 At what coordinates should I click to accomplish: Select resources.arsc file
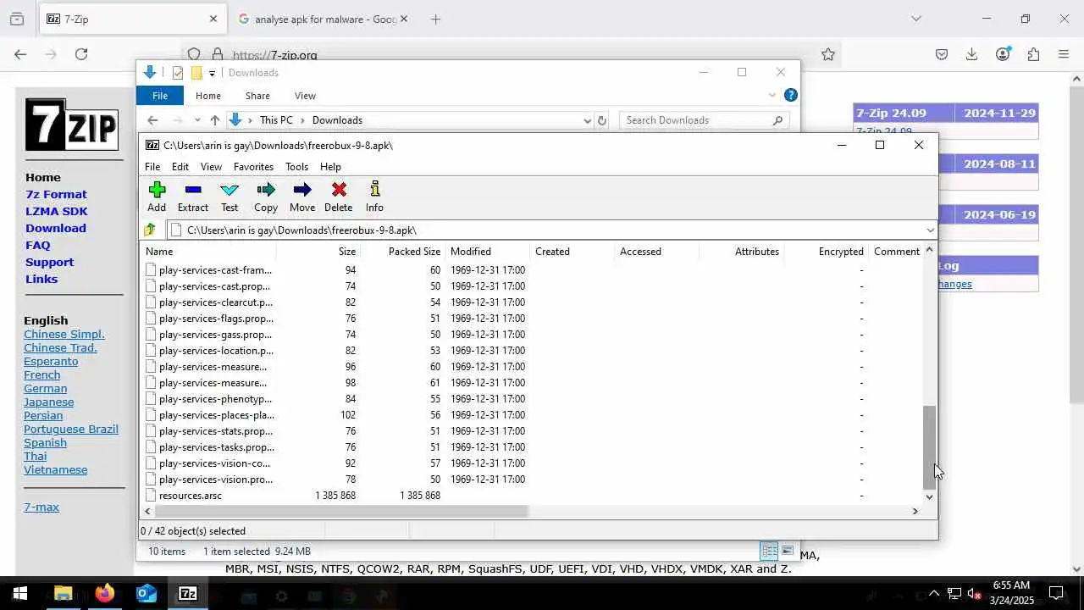[191, 496]
